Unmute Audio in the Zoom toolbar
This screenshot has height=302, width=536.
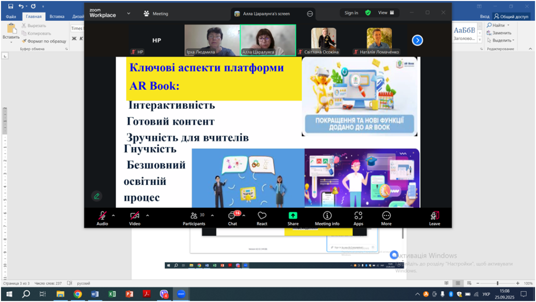(x=102, y=218)
